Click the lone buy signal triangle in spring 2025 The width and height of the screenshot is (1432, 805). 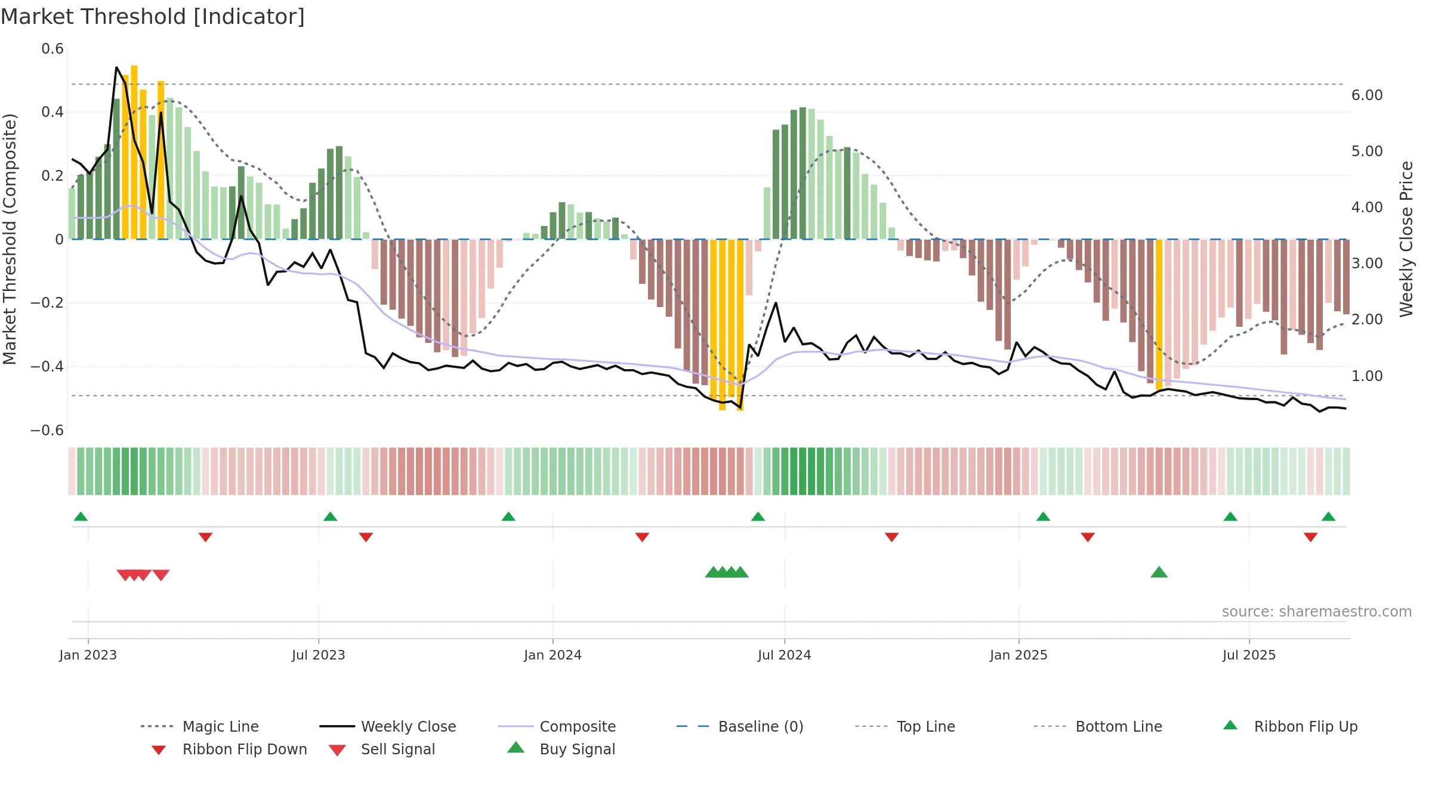(x=1159, y=572)
